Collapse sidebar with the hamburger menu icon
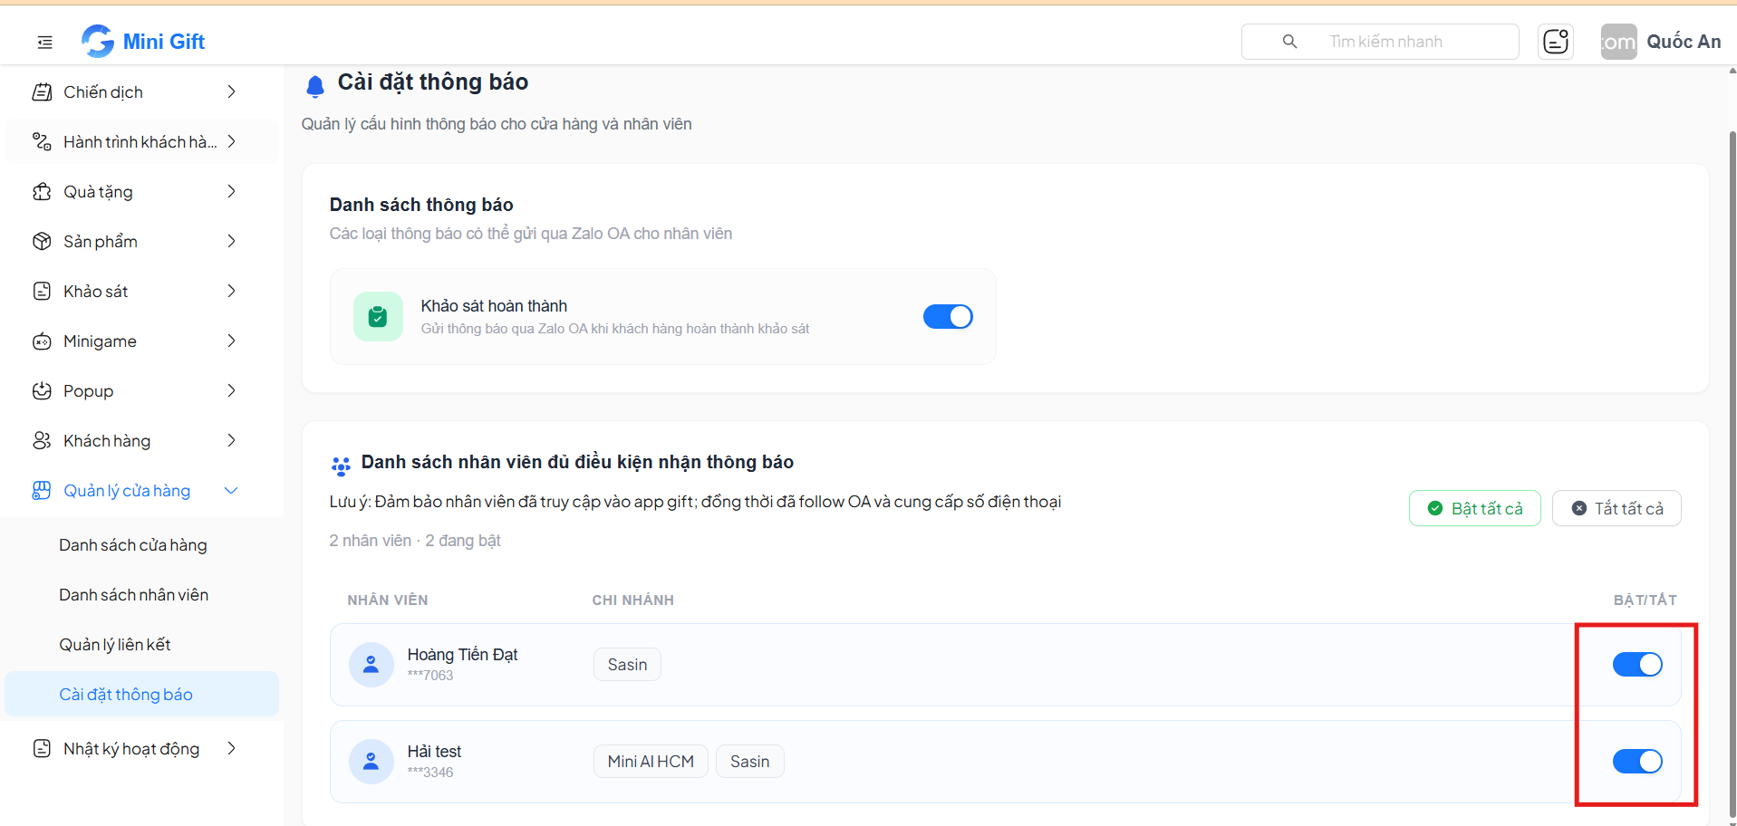 (x=44, y=42)
